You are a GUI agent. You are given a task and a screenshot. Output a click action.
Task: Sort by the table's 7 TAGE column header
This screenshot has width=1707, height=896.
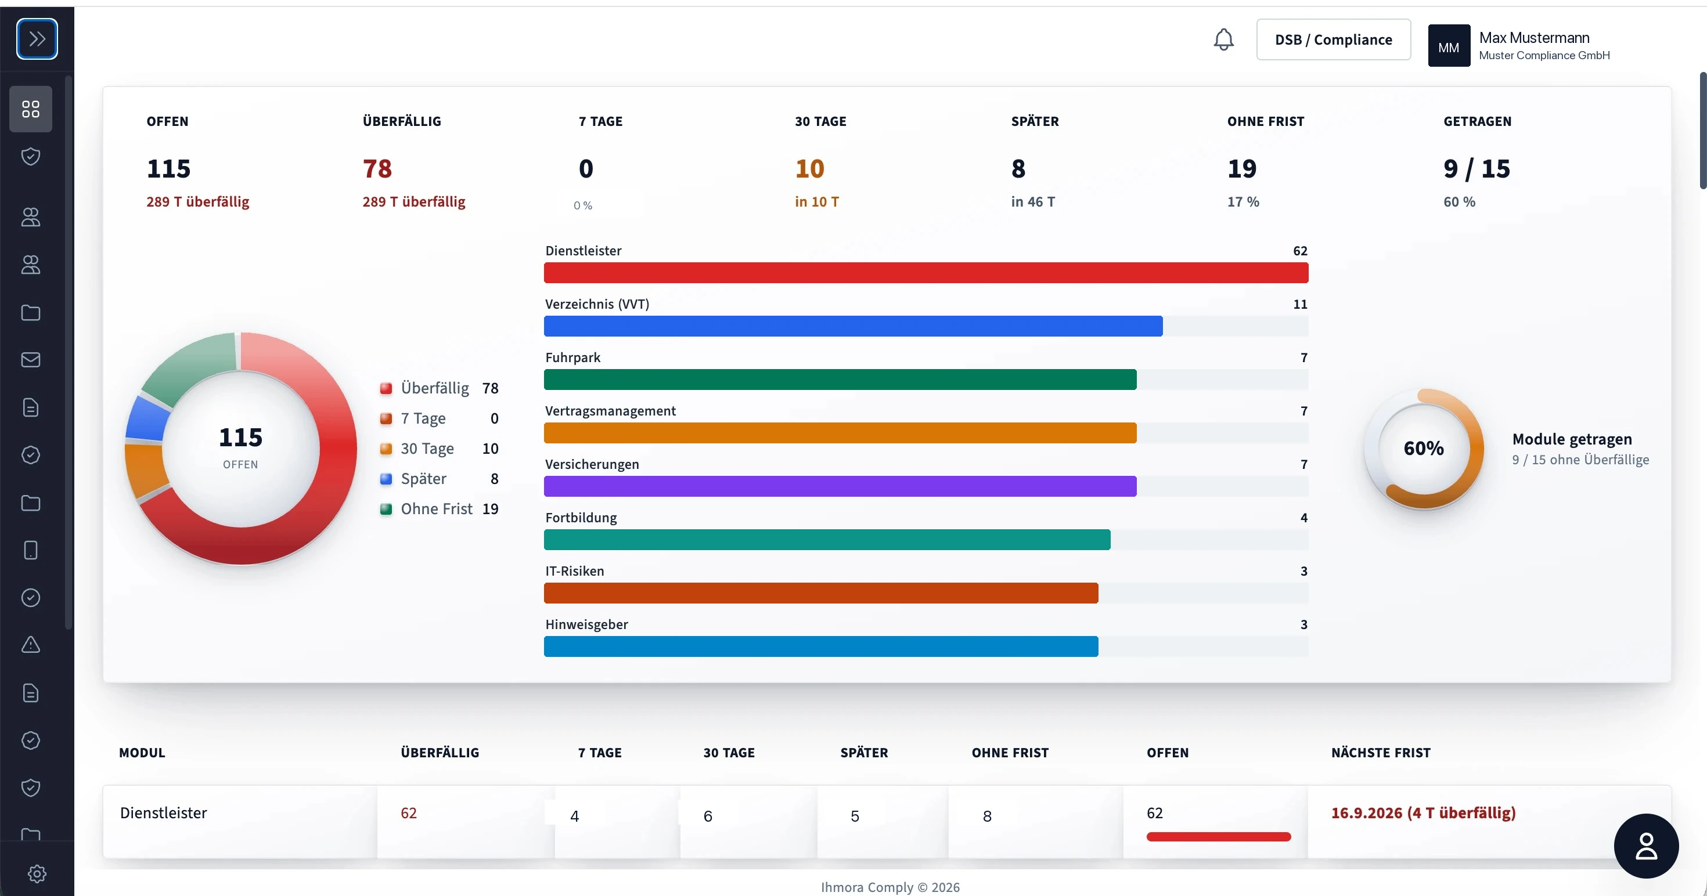point(600,752)
